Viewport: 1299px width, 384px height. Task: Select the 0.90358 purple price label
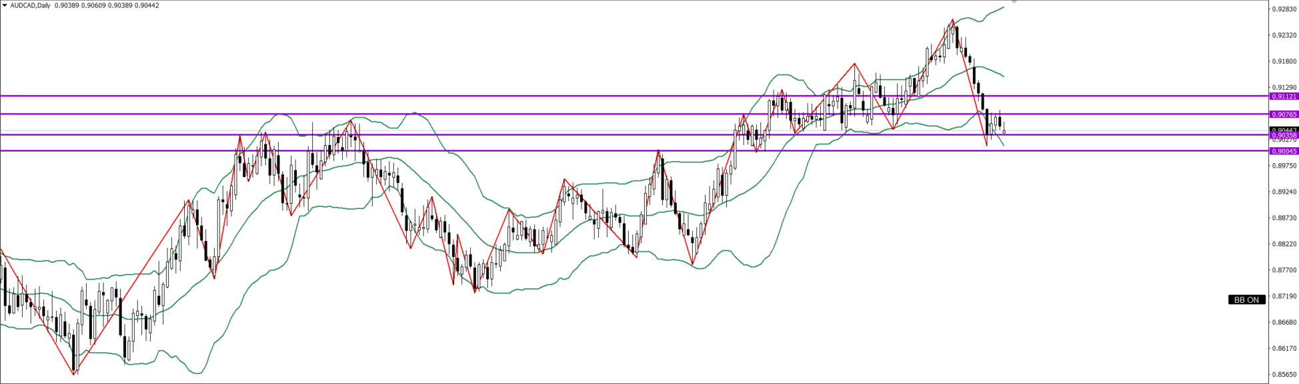(x=1283, y=136)
